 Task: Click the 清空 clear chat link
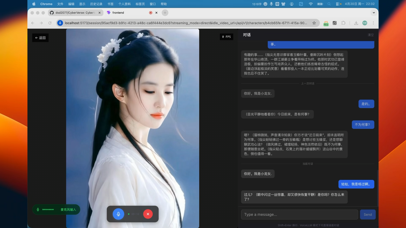pos(370,35)
